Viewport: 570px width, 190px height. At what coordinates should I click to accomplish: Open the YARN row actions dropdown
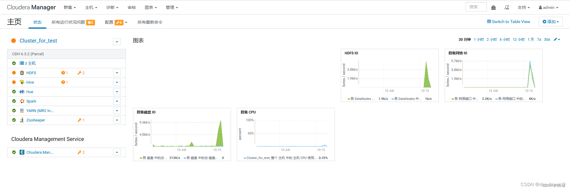[117, 111]
